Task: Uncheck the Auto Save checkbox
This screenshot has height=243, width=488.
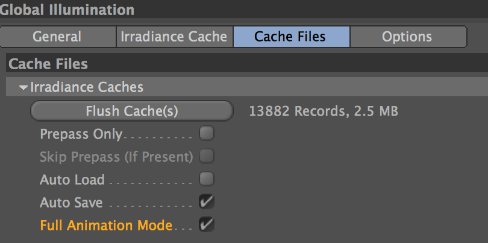Action: point(206,202)
